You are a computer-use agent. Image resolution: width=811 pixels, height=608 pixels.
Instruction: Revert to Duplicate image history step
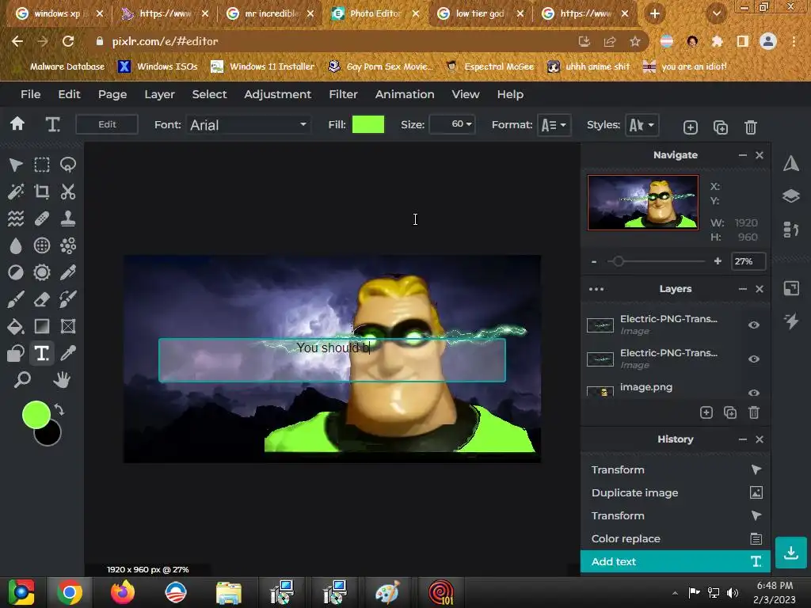tap(676, 492)
